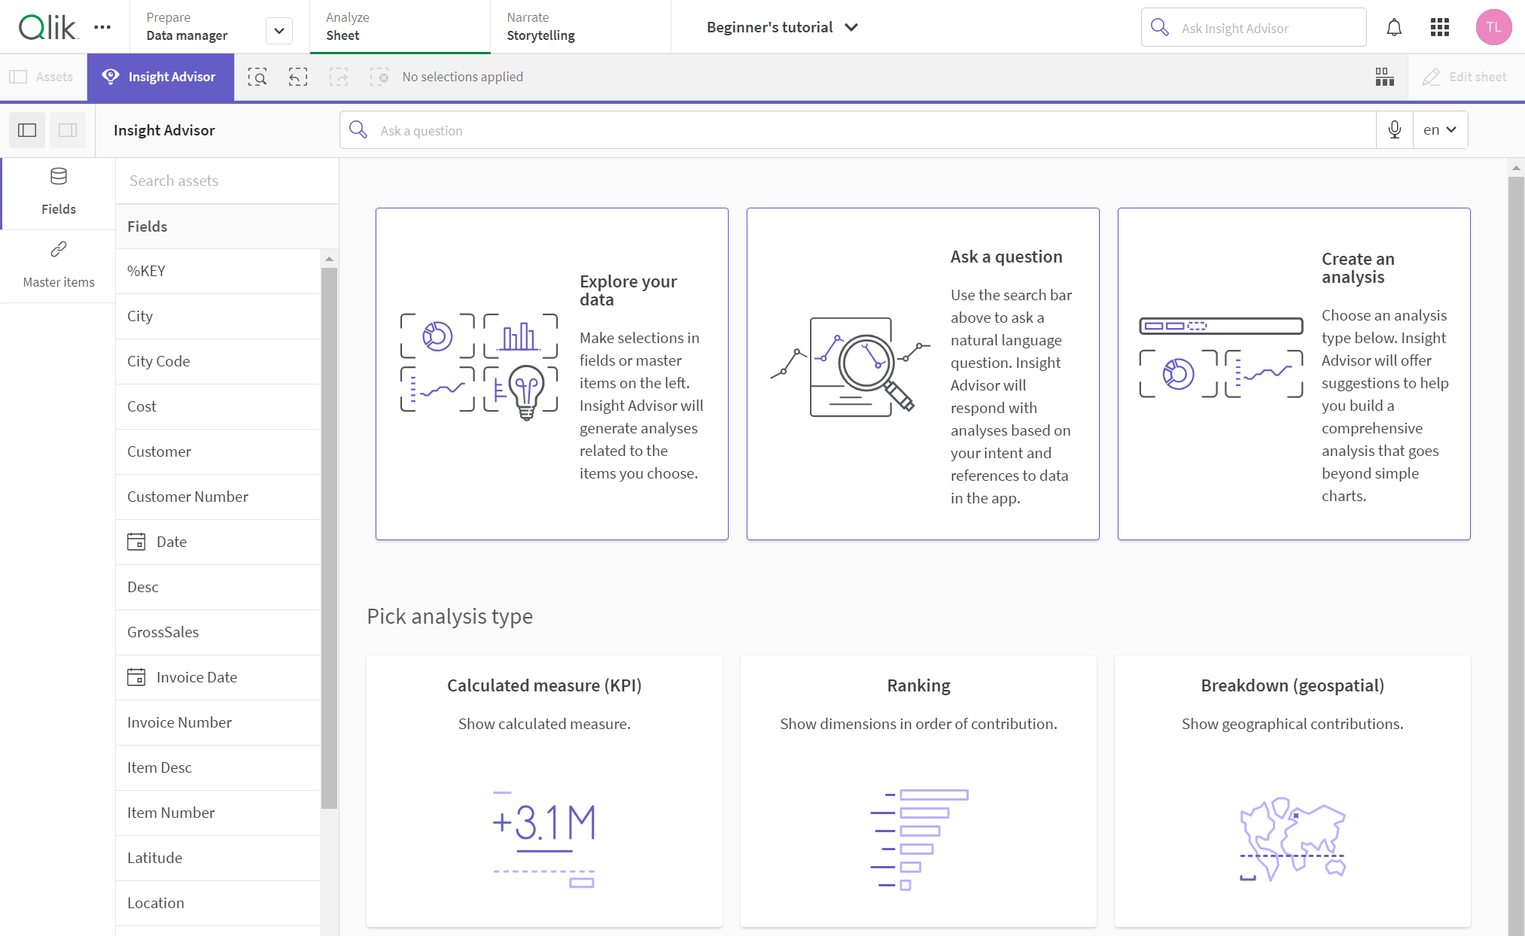Expand the language dropdown showing en
Viewport: 1525px width, 936px height.
tap(1440, 129)
